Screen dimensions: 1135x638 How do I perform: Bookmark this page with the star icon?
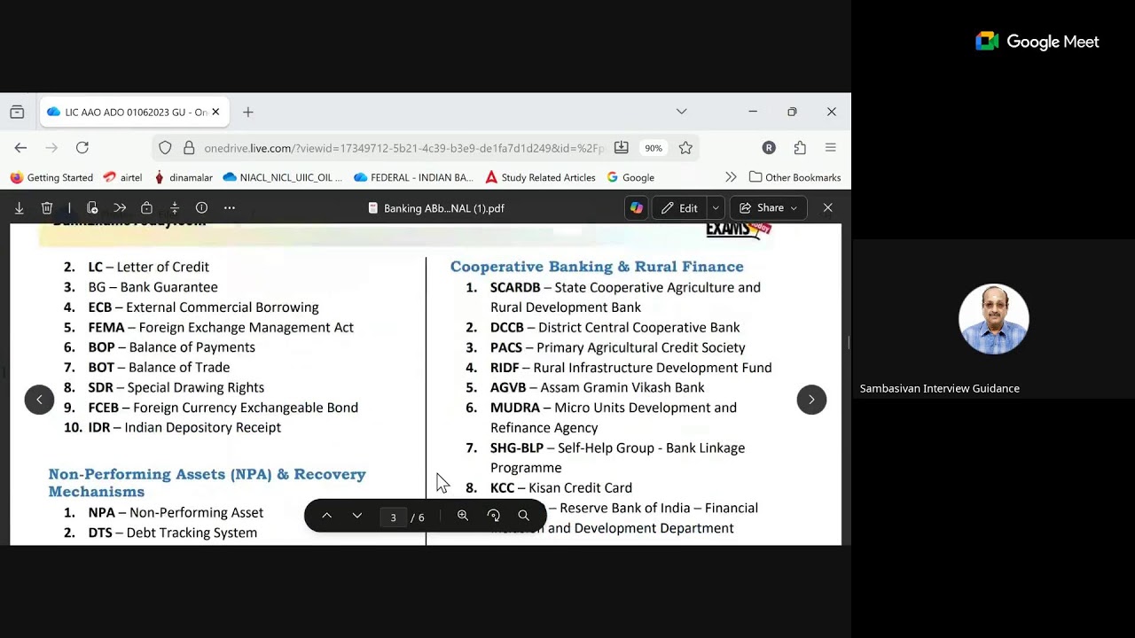click(x=685, y=148)
